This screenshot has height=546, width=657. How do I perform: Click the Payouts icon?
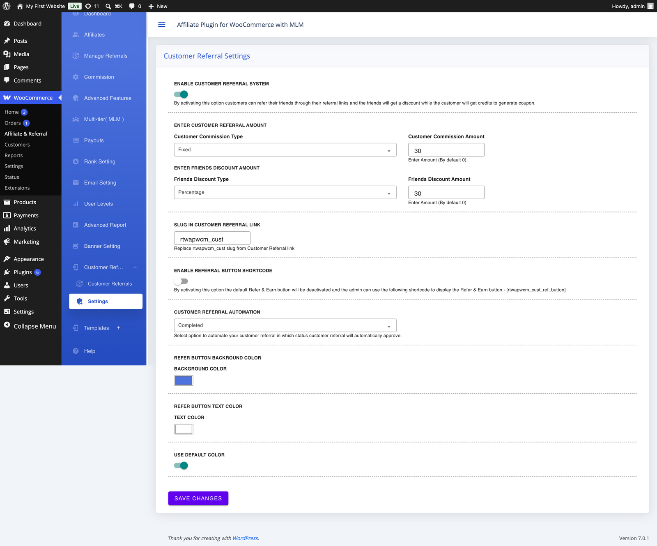[76, 141]
